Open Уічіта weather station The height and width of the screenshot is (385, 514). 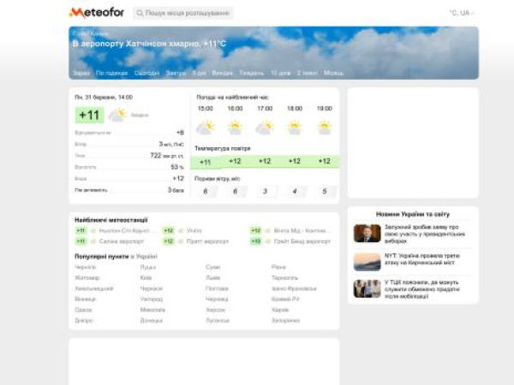[194, 231]
